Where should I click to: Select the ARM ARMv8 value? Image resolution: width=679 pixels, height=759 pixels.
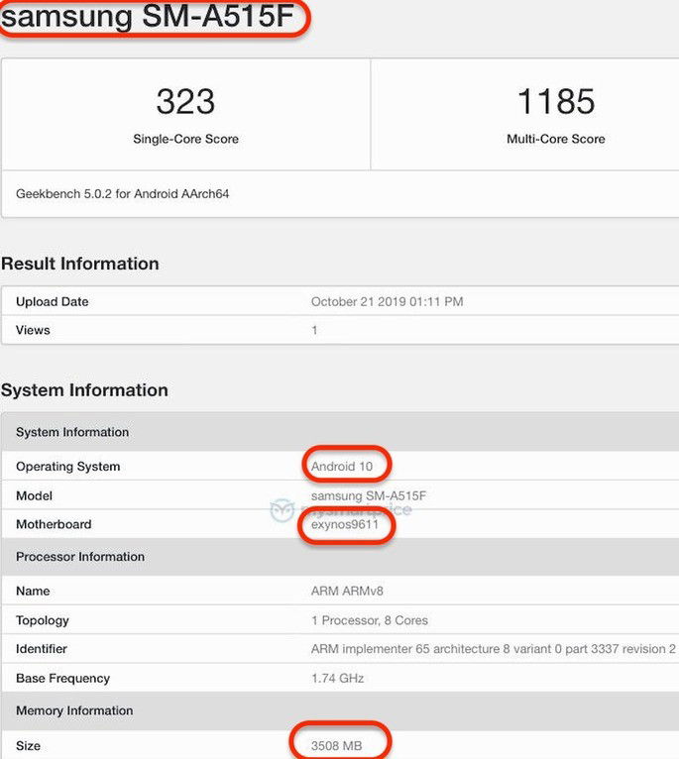pyautogui.click(x=347, y=591)
